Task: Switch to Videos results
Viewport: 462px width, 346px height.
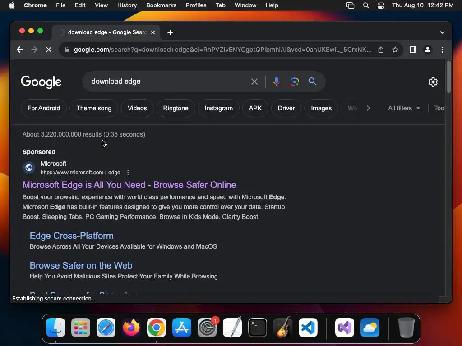Action: tap(137, 108)
